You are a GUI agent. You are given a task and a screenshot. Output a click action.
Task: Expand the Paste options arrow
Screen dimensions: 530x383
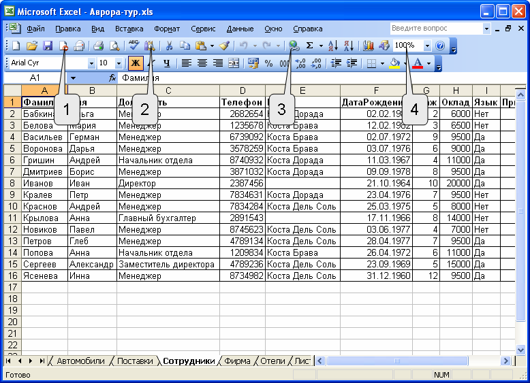click(212, 46)
